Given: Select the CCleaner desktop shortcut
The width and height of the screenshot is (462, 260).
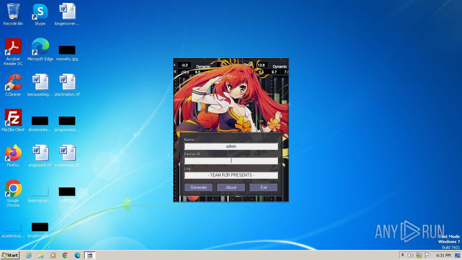Looking at the screenshot, I should (x=13, y=85).
